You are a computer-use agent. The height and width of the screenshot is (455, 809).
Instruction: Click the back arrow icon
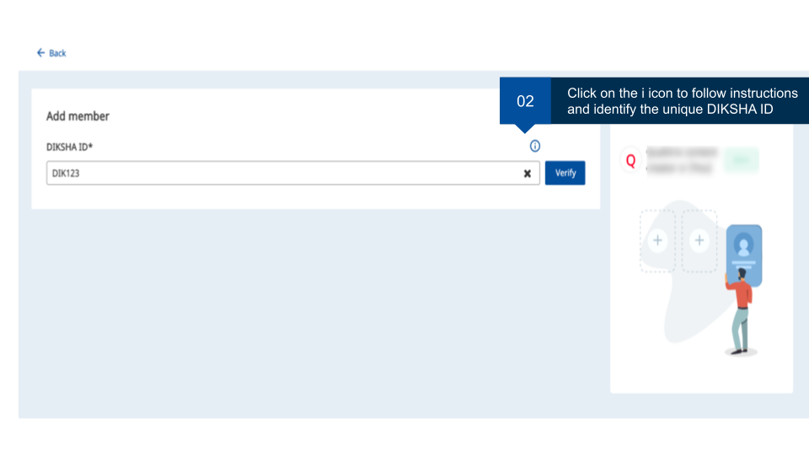(40, 53)
